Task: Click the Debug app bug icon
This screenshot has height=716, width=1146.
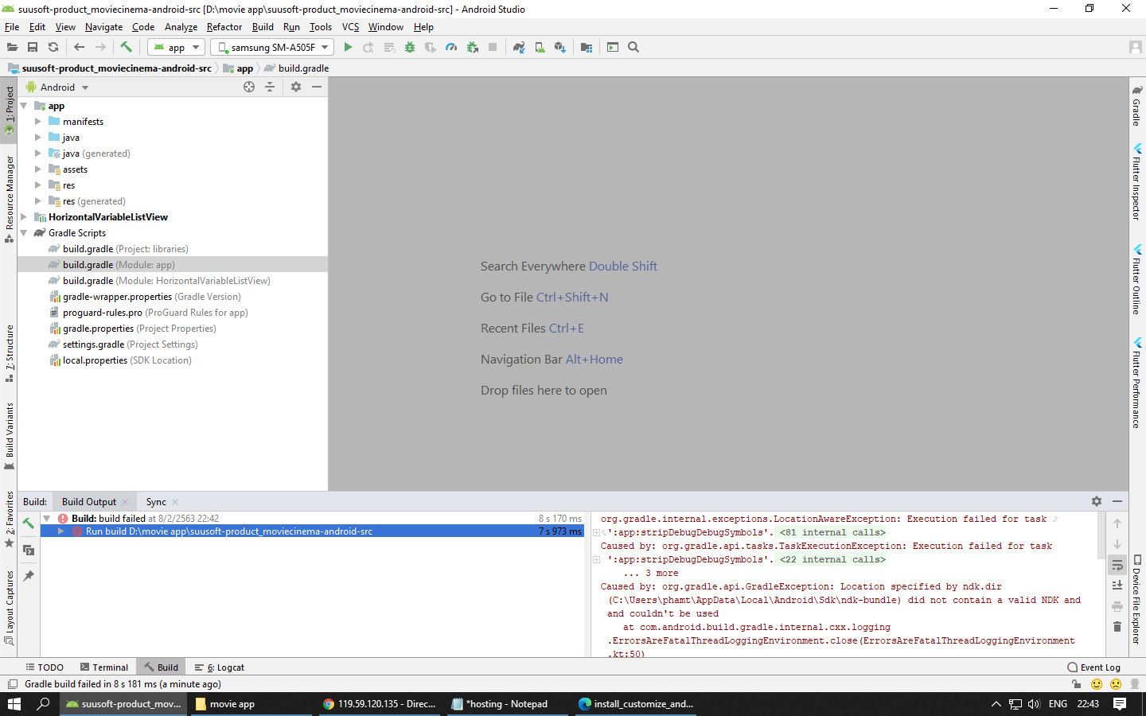Action: (410, 48)
